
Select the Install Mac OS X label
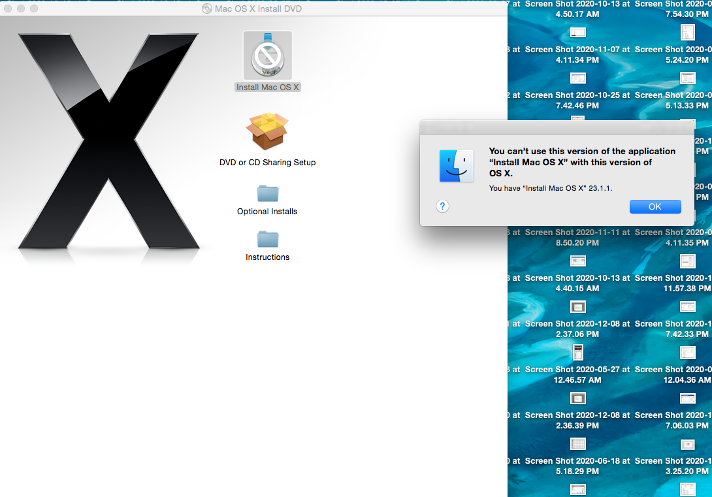pos(267,87)
